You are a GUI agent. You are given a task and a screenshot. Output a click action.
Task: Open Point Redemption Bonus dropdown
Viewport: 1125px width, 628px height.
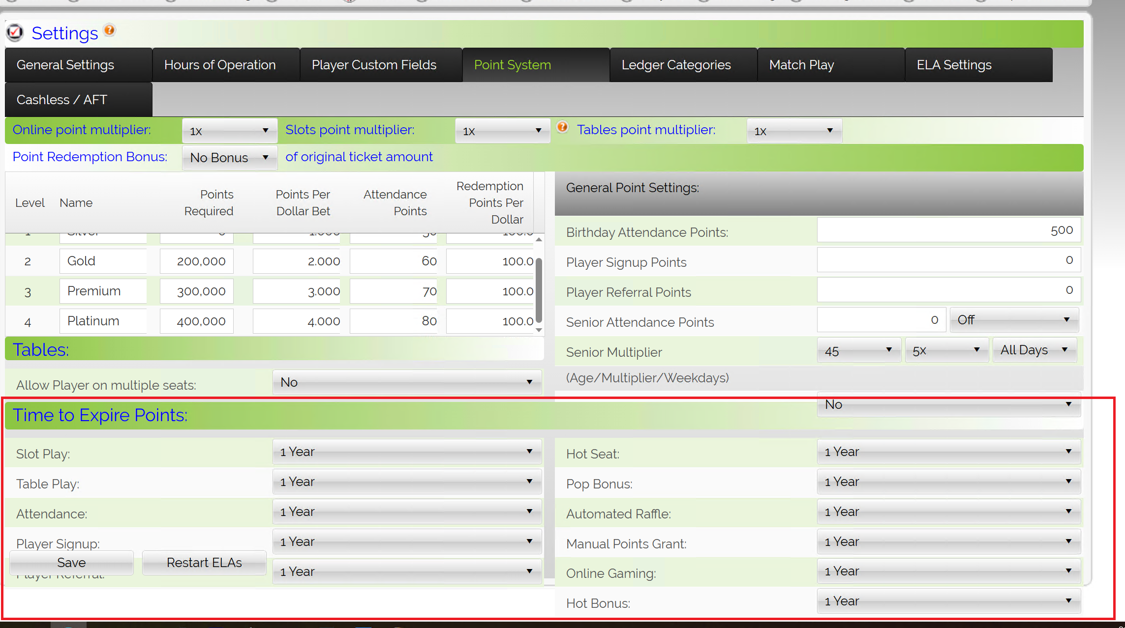(x=230, y=158)
